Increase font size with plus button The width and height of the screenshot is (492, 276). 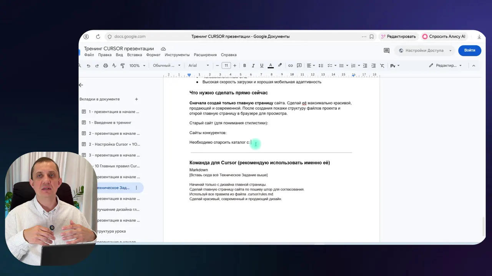(x=235, y=66)
